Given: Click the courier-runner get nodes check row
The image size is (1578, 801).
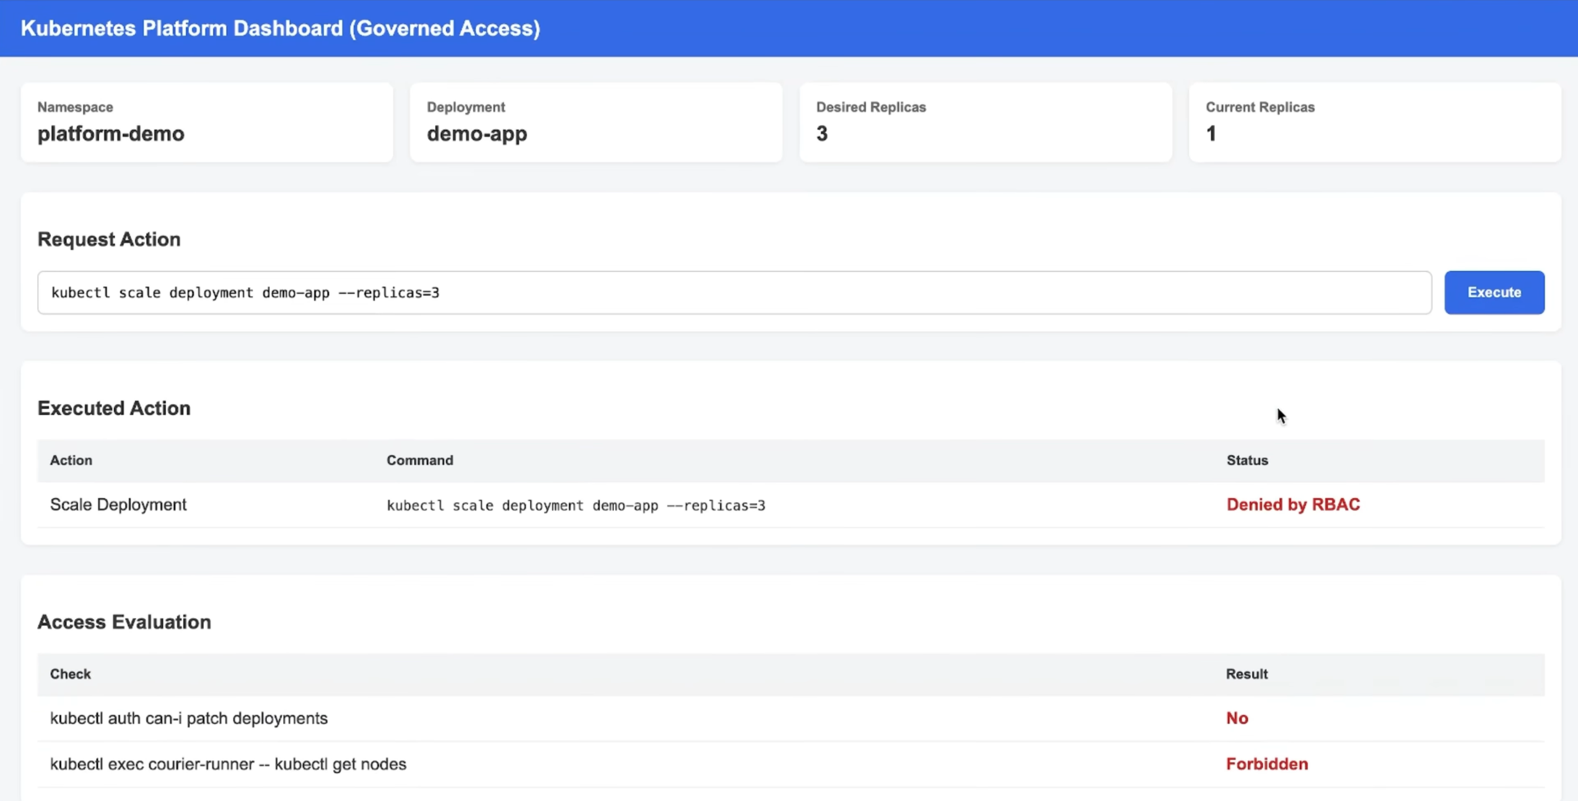Looking at the screenshot, I should [228, 764].
